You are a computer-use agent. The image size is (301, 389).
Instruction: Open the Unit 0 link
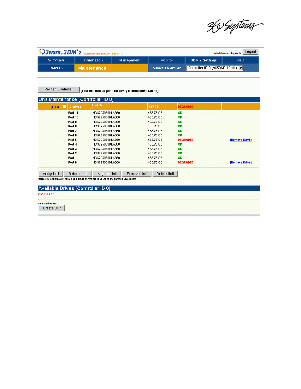(x=55, y=107)
